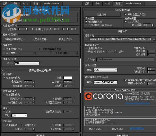Toggle 自定义预览 checkbox
Viewport: 156px width, 136px height.
(126, 21)
